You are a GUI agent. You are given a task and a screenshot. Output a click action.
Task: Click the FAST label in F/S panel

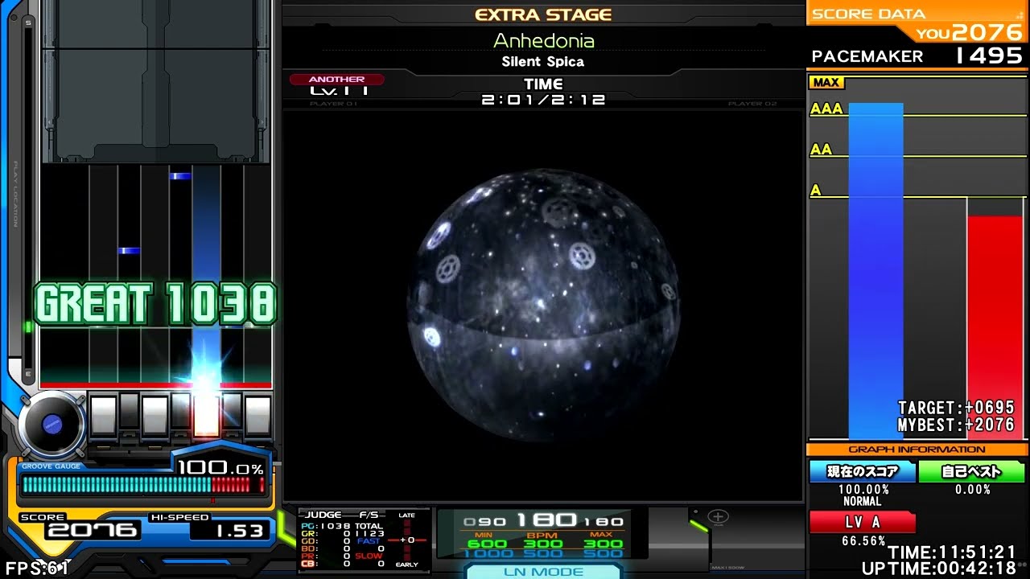tap(369, 541)
